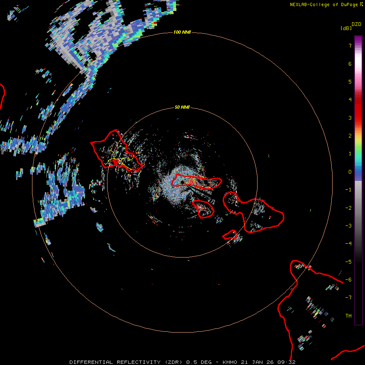This screenshot has width=365, height=365.
Task: Click the -4 value on the color scale
Action: (x=348, y=244)
